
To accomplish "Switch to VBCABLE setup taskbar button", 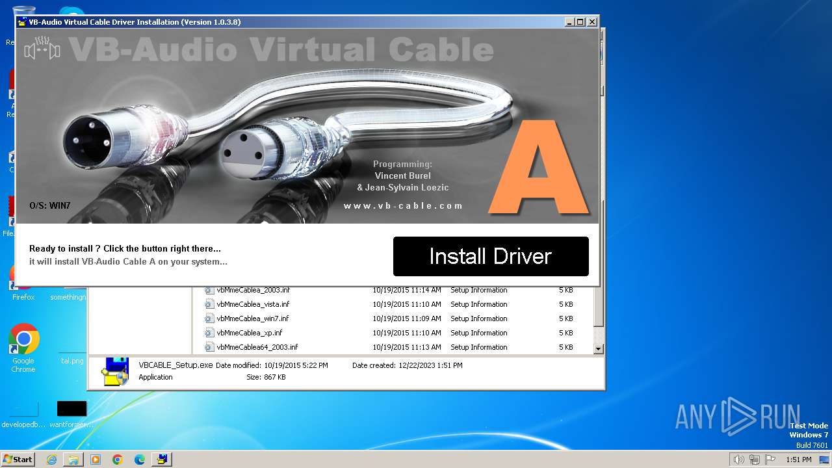I will click(162, 460).
